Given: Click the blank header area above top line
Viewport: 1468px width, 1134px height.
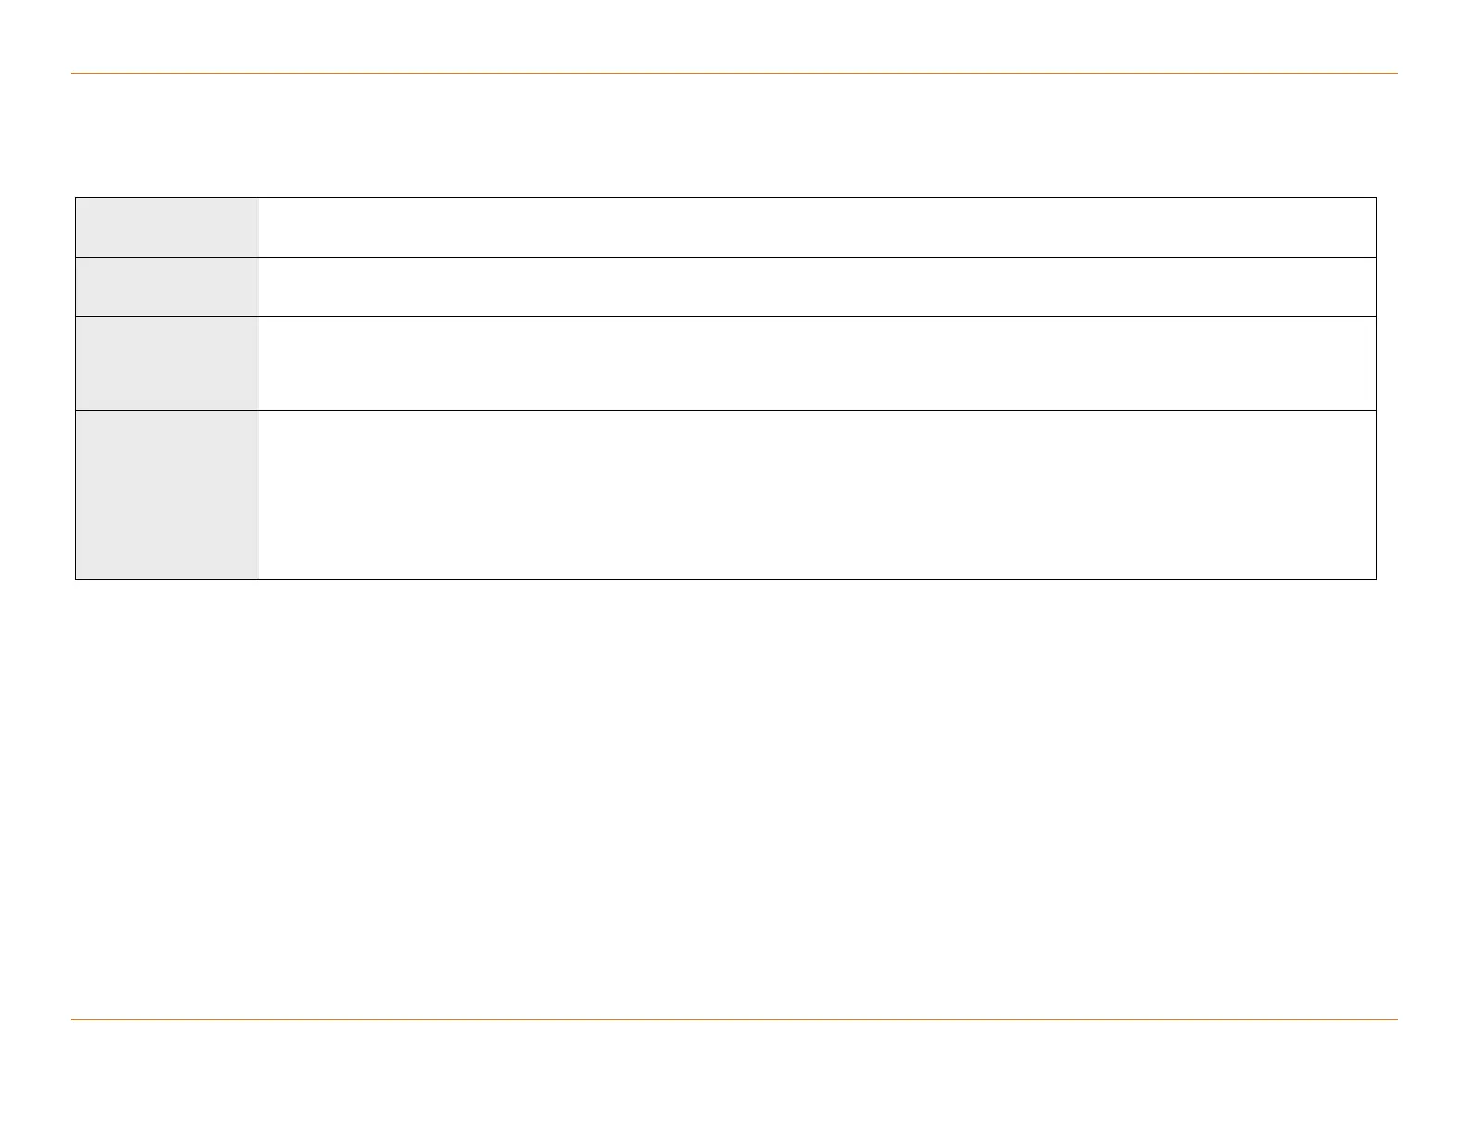Looking at the screenshot, I should click(734, 37).
